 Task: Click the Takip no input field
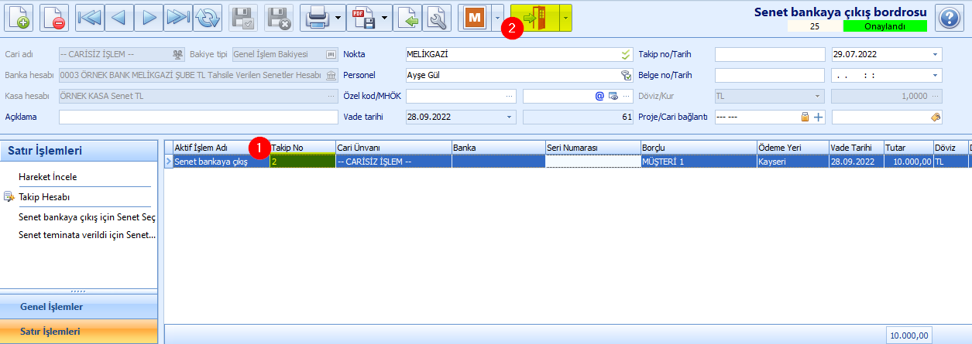(770, 54)
